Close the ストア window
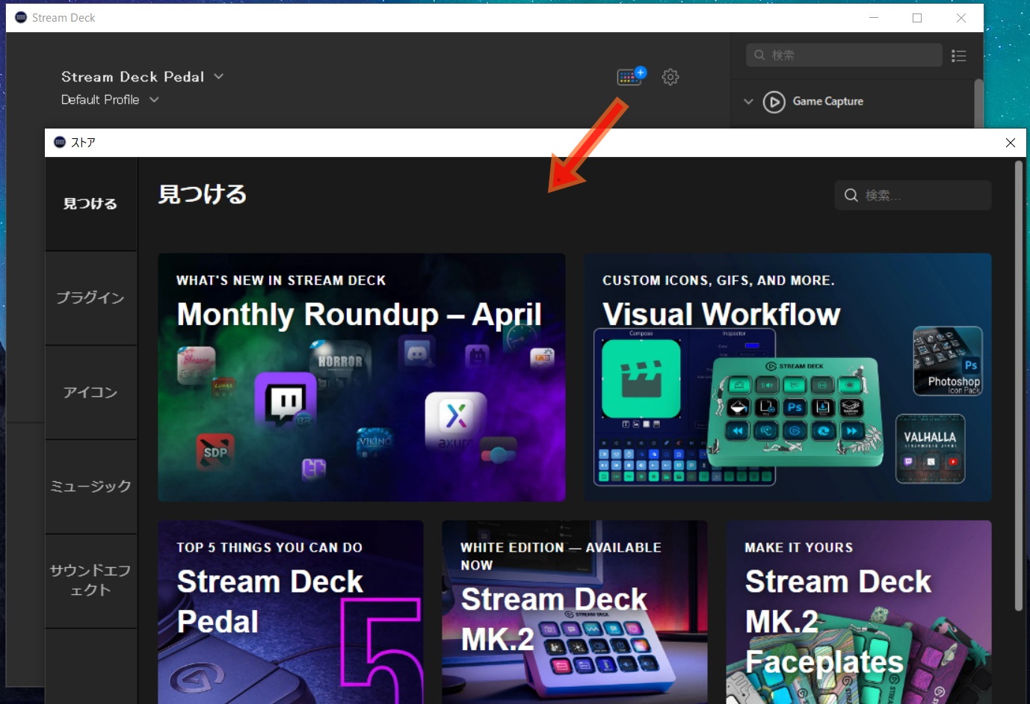Screen dimensions: 1030x704 tap(1011, 143)
